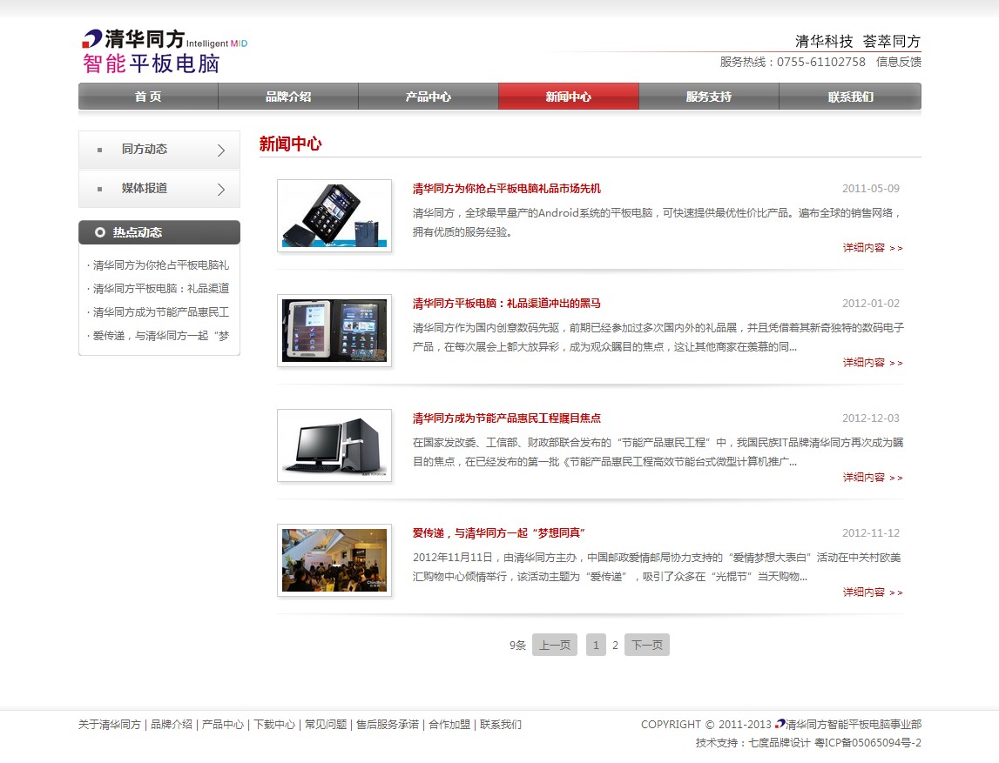
Task: Click the 粤ICP备05065094号-2 record link
Action: click(x=867, y=743)
